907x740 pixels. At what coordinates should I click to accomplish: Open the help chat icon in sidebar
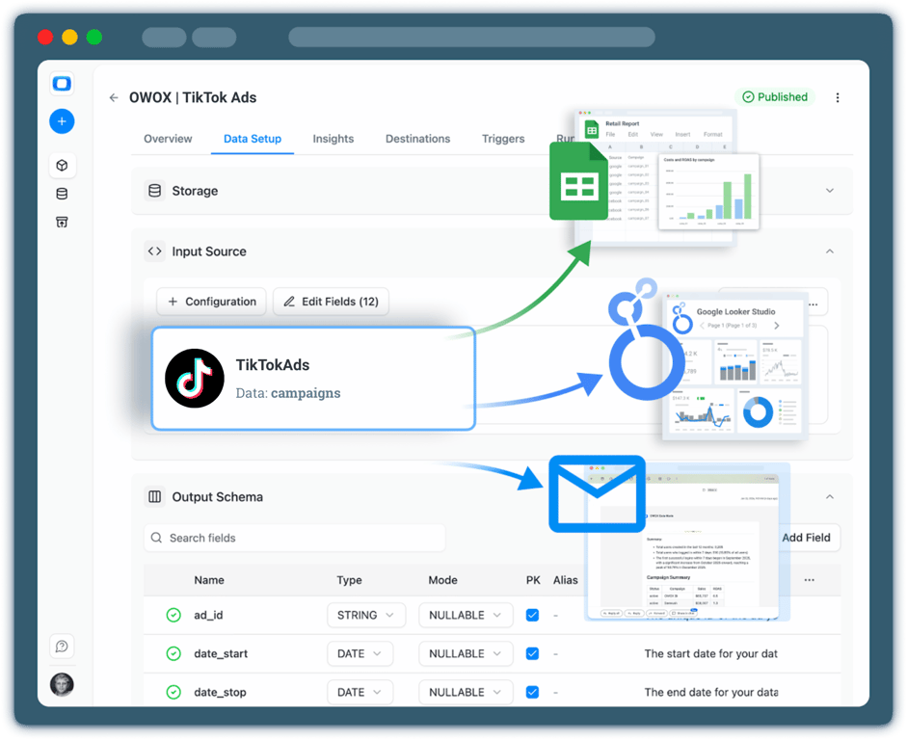[x=62, y=646]
